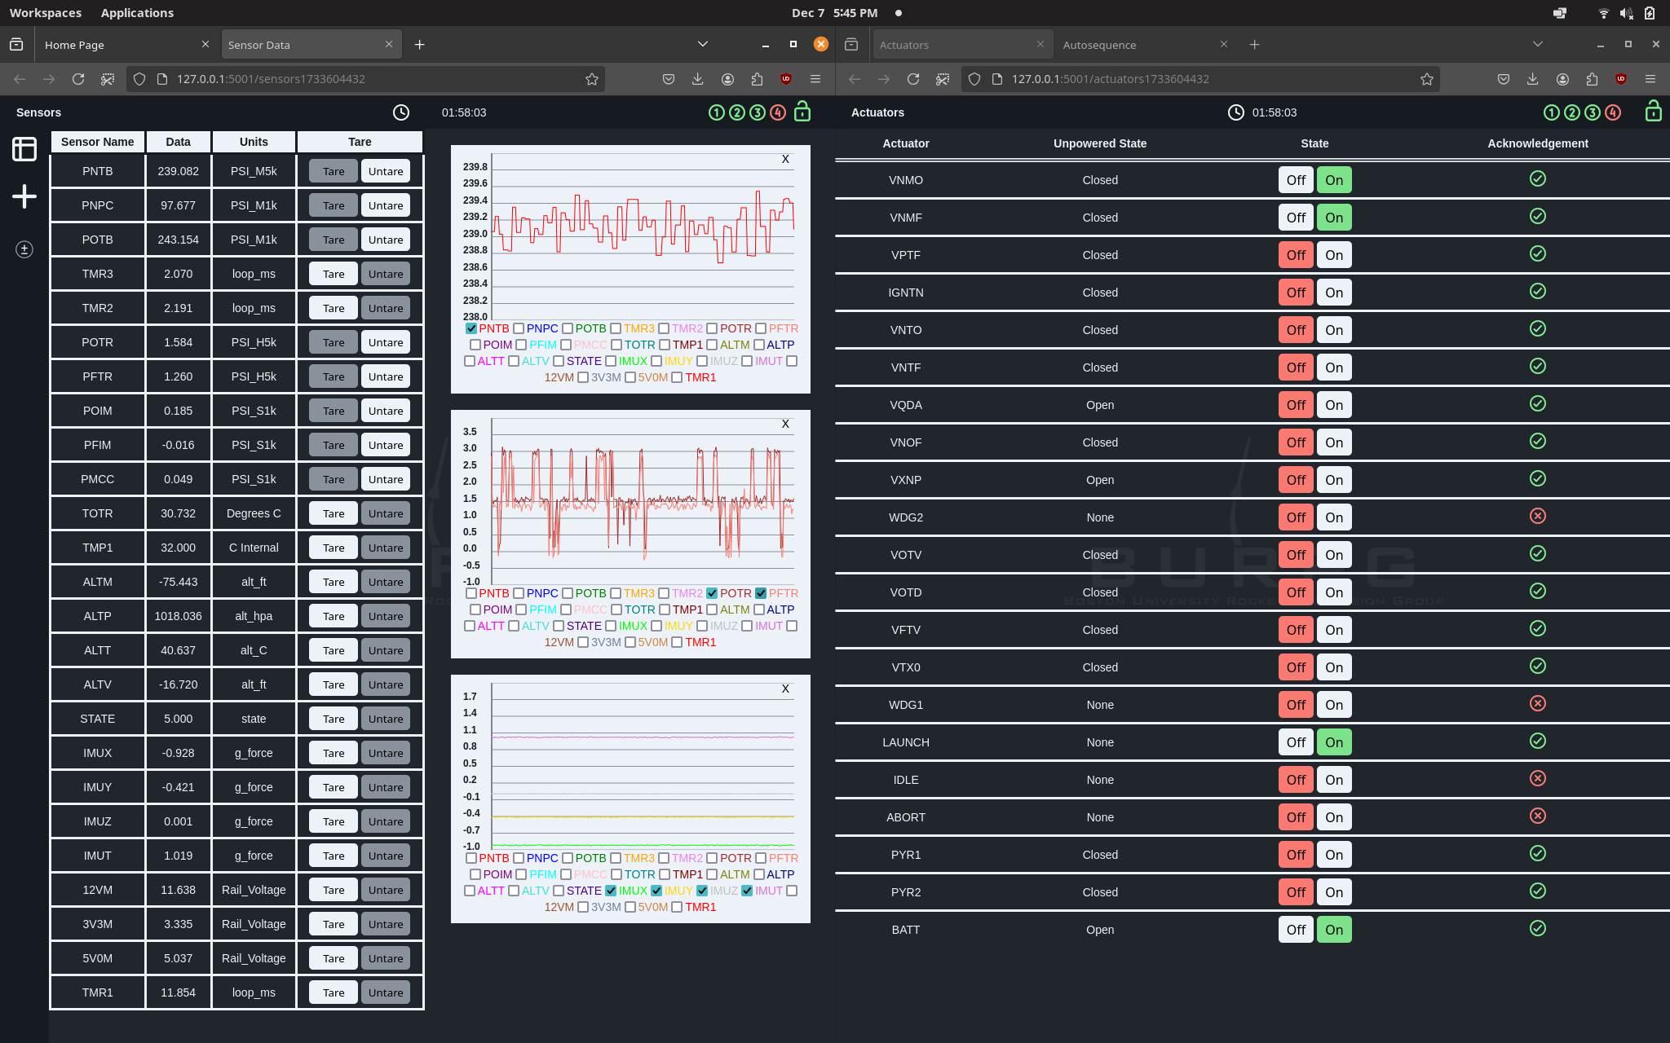Check PNPC checkbox in the first graph
The height and width of the screenshot is (1043, 1670).
[519, 328]
